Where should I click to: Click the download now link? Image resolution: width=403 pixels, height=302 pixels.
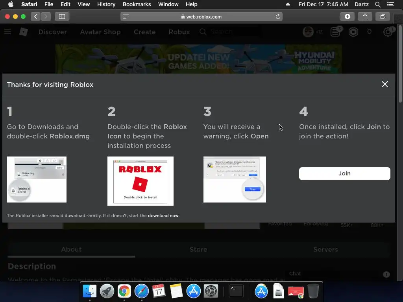point(163,216)
